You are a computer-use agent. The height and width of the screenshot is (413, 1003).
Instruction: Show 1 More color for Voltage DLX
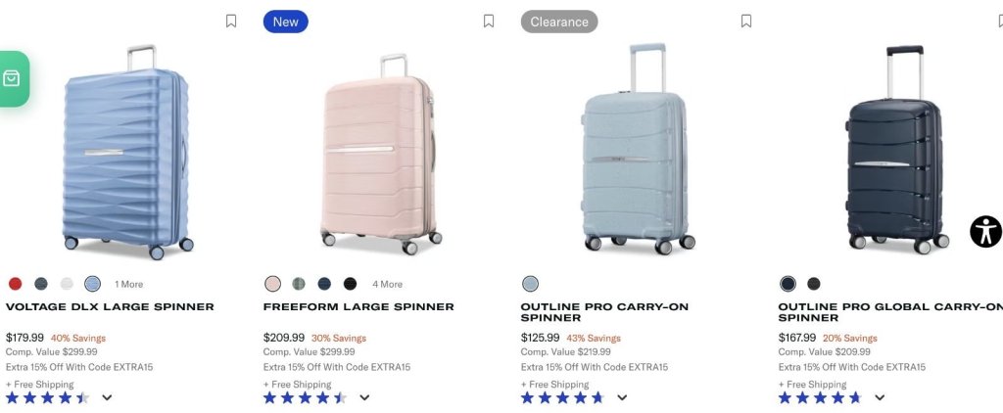[x=128, y=285]
